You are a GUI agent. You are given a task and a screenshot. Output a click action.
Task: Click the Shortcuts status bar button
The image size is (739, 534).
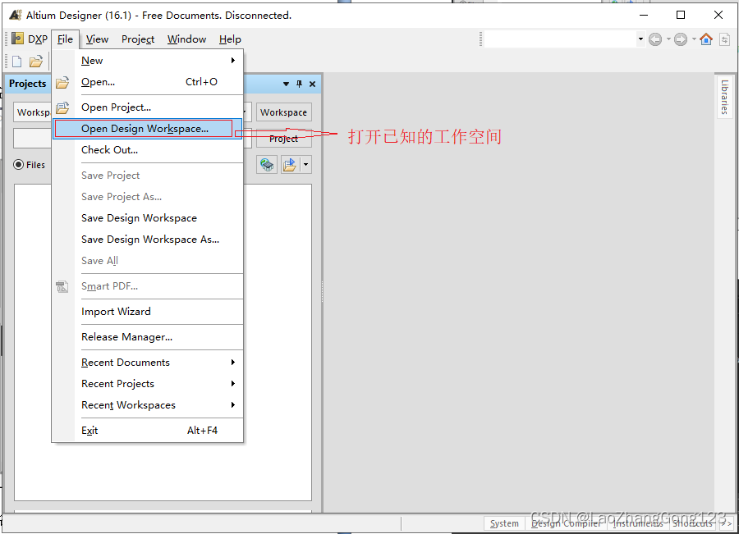click(692, 523)
